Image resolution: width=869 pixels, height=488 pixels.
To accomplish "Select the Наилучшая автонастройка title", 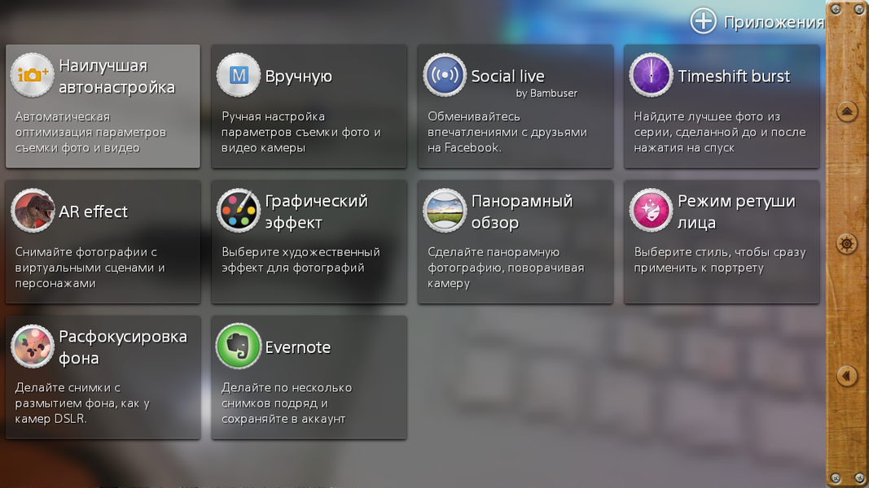I will pos(116,76).
